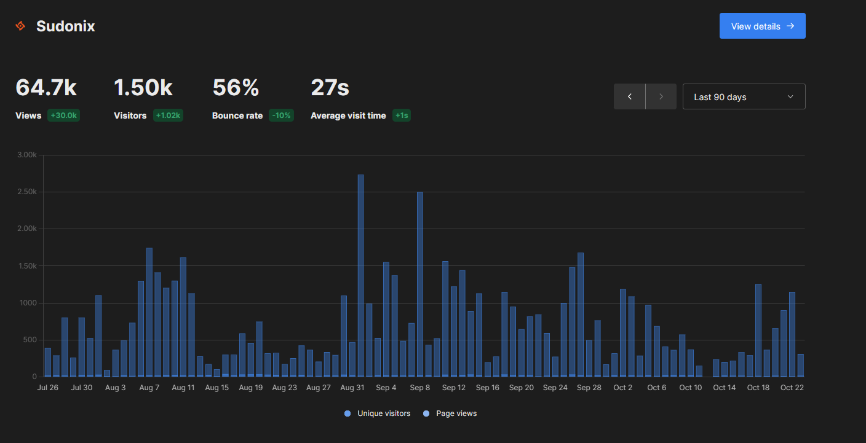Click the -10% bounce rate badge
Image resolution: width=866 pixels, height=443 pixels.
281,116
